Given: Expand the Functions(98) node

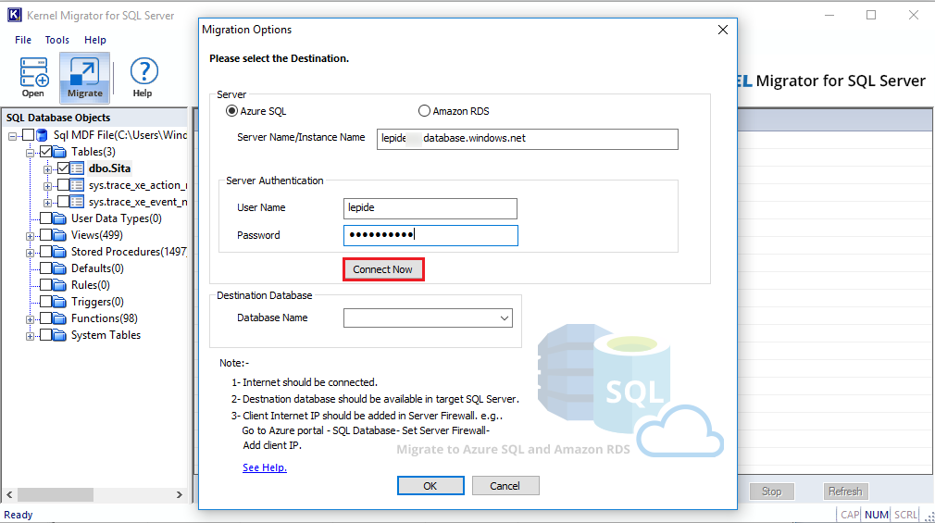Looking at the screenshot, I should coord(30,320).
